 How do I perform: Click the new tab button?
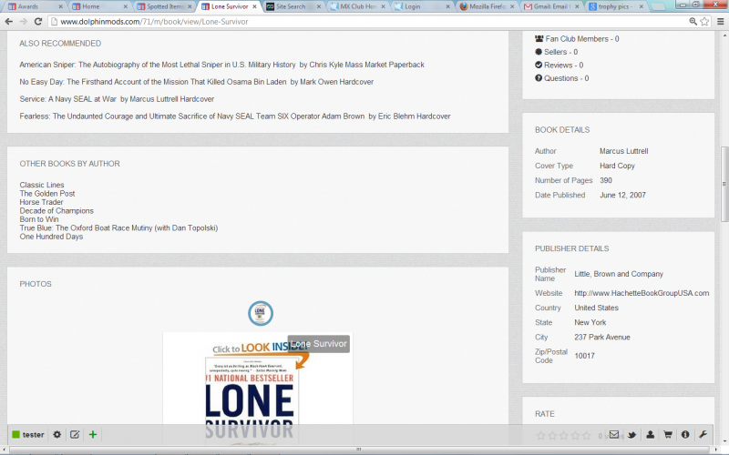tap(658, 6)
